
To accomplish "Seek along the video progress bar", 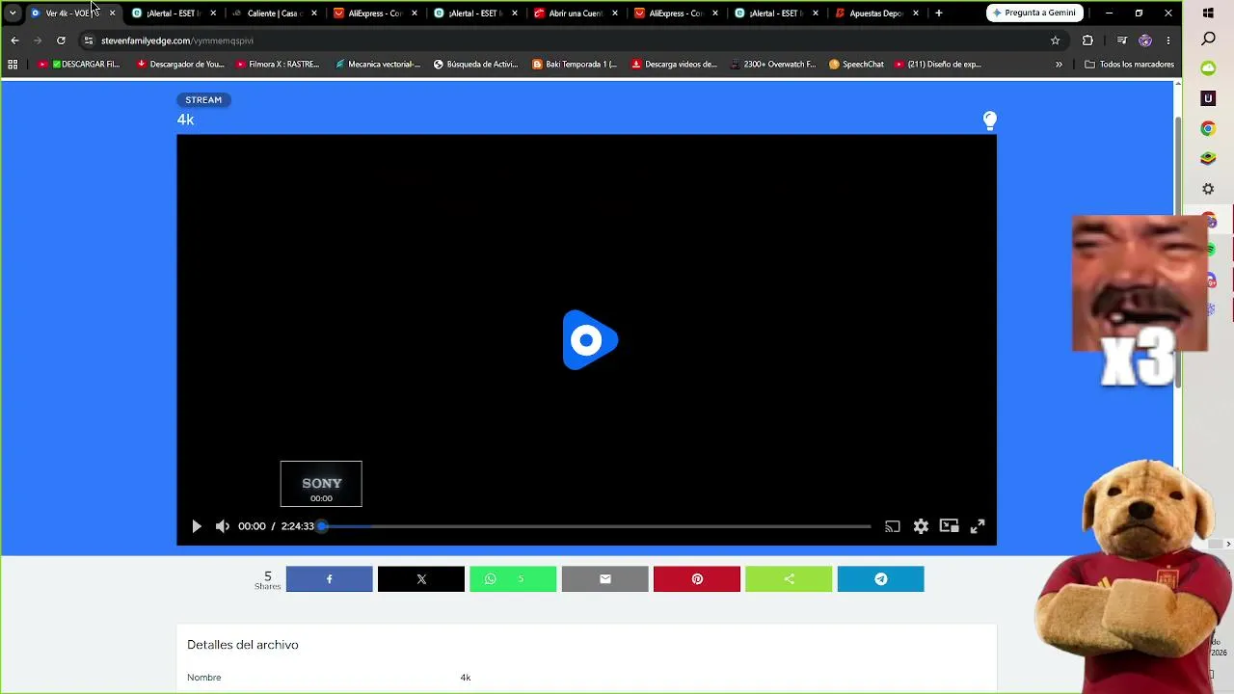I will click(x=596, y=526).
